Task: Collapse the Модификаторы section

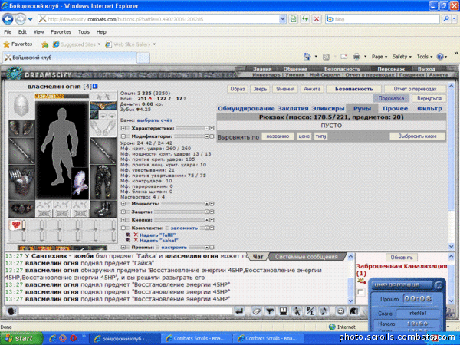Action: click(x=123, y=136)
